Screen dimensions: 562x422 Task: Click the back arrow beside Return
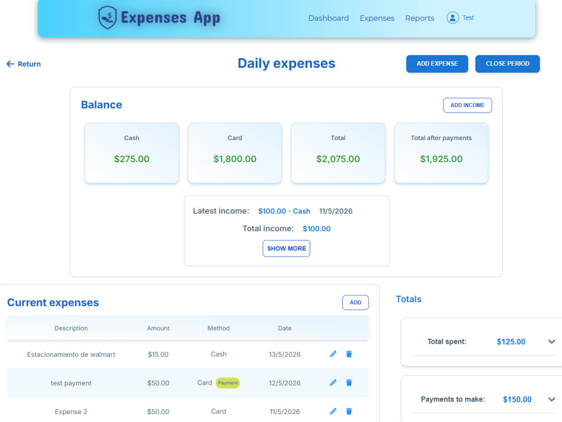[10, 64]
